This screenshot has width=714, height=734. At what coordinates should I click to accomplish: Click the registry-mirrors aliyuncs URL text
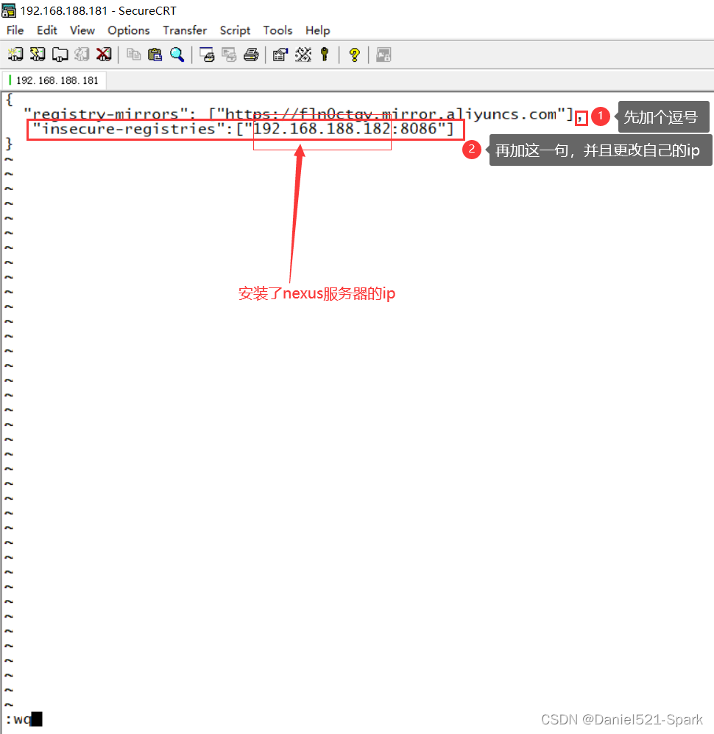pyautogui.click(x=390, y=114)
